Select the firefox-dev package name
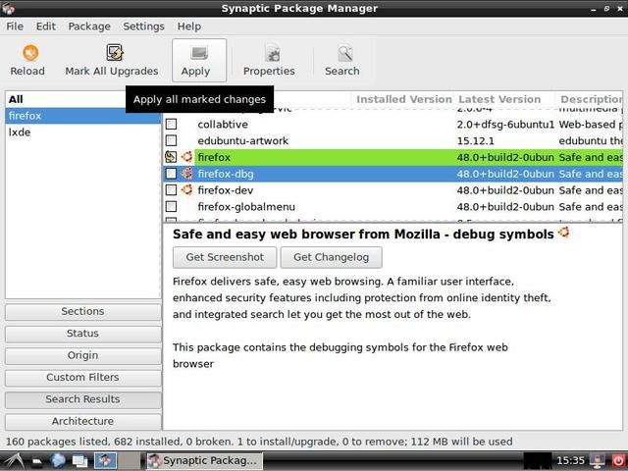Viewport: 628px width, 471px height. [x=226, y=190]
